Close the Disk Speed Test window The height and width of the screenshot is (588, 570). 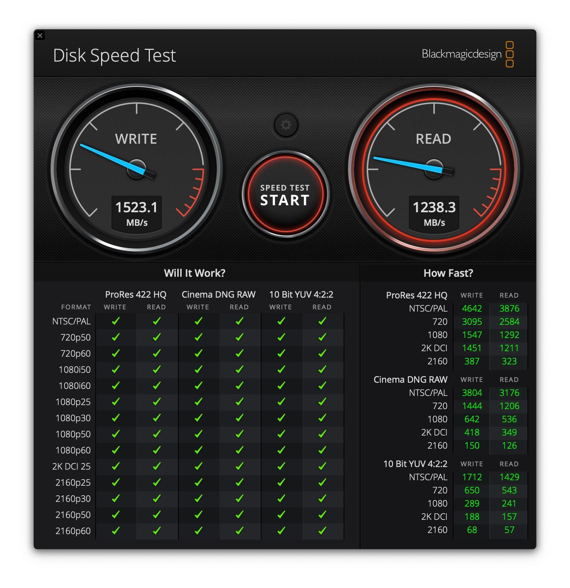pos(40,36)
